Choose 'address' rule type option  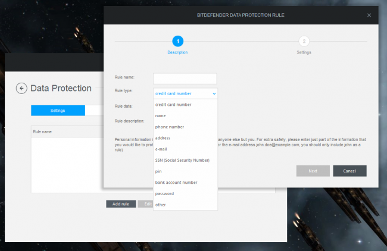pos(185,138)
